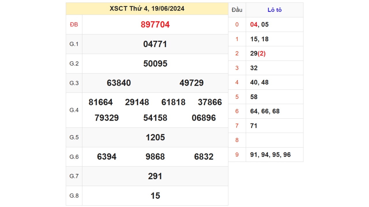Click head digit 1 in Đầu column
Viewport: 369px width, 207px height.
237,39
